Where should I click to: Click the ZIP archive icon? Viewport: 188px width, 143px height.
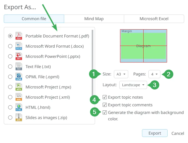19,118
